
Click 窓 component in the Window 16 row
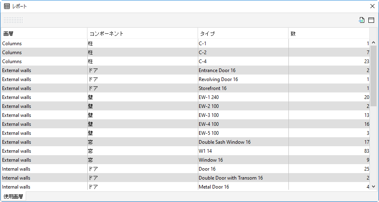(x=143, y=160)
